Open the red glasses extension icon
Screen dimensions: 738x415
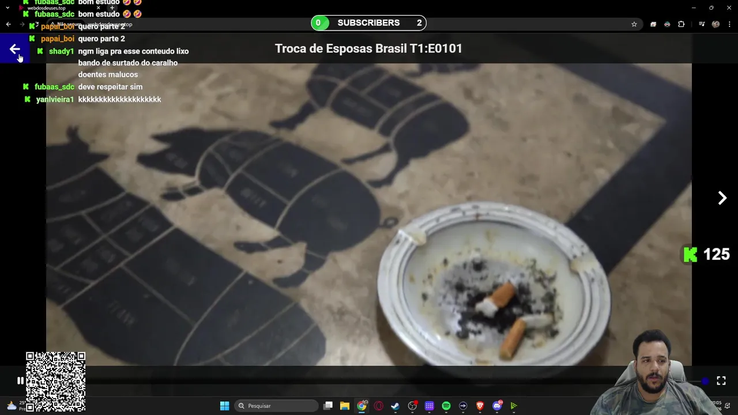tap(667, 24)
